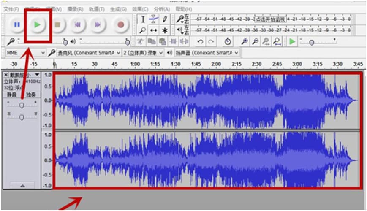Pause playback with the Pause button
This screenshot has height=211, width=367.
17,24
